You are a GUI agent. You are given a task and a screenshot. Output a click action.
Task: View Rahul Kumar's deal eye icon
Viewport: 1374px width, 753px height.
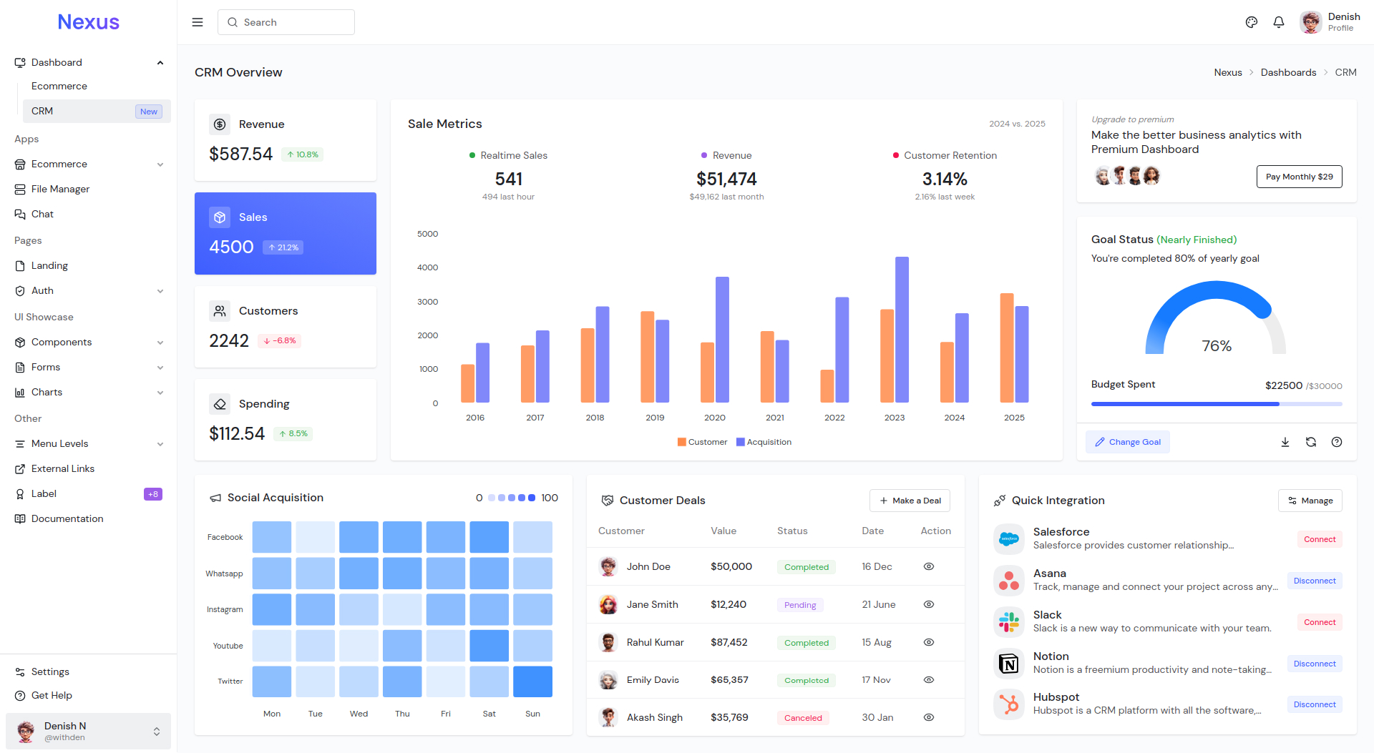pyautogui.click(x=929, y=642)
